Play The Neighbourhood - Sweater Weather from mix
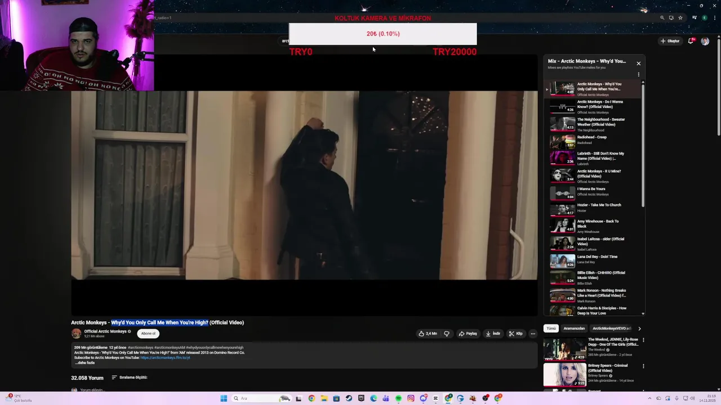721x405 pixels. 593,124
